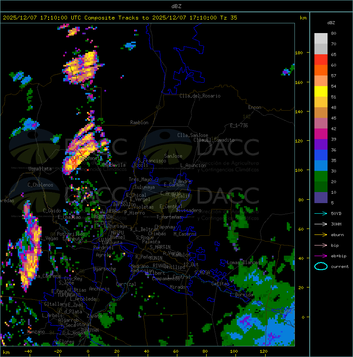Click the 'Catitas' map label
The height and width of the screenshot is (357, 353).
pyautogui.click(x=220, y=284)
